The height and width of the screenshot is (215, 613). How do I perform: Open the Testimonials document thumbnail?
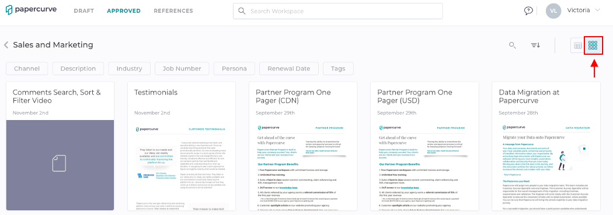[182, 165]
